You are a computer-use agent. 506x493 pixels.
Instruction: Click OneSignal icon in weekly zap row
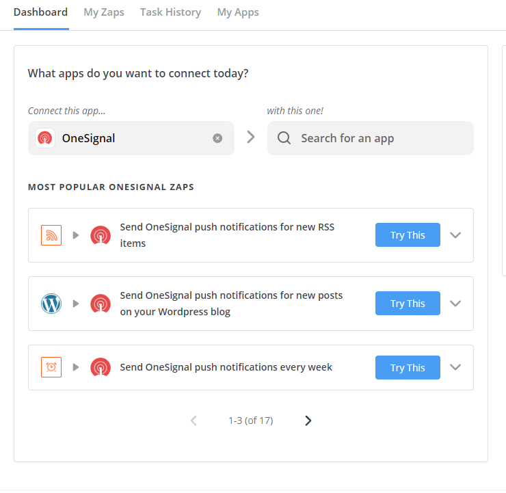pos(101,367)
